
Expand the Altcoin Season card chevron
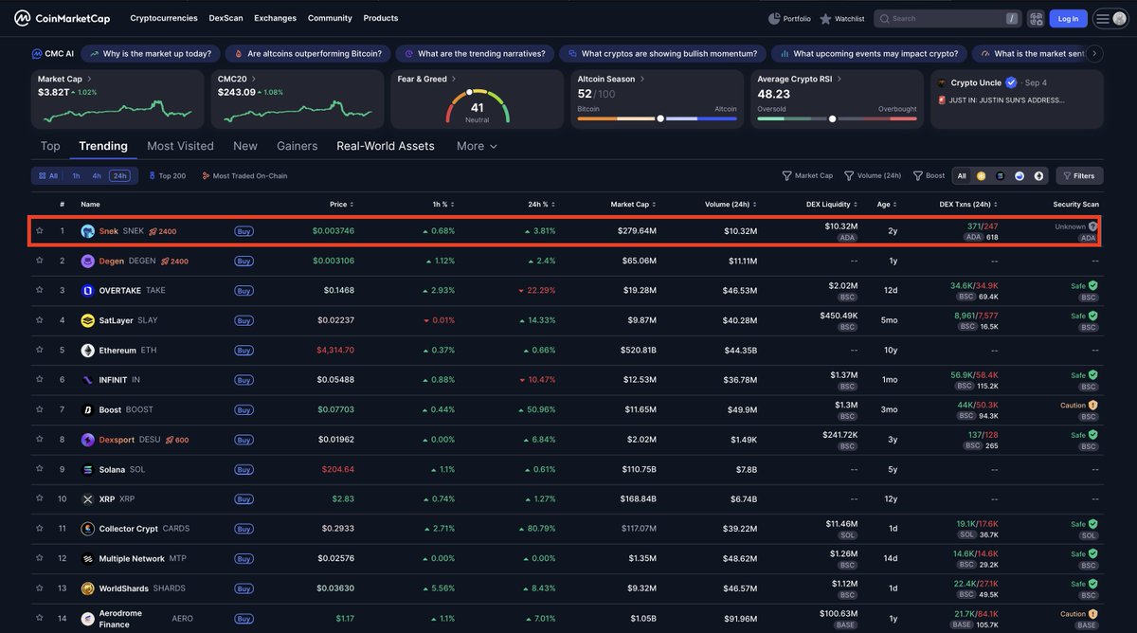[641, 80]
